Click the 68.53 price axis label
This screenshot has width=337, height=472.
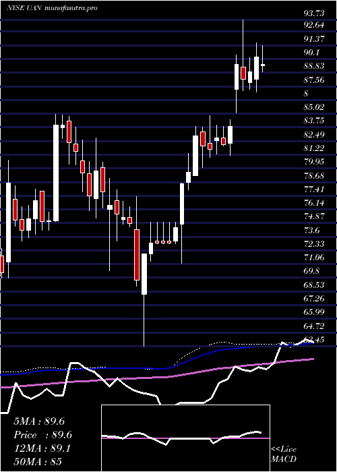click(314, 285)
